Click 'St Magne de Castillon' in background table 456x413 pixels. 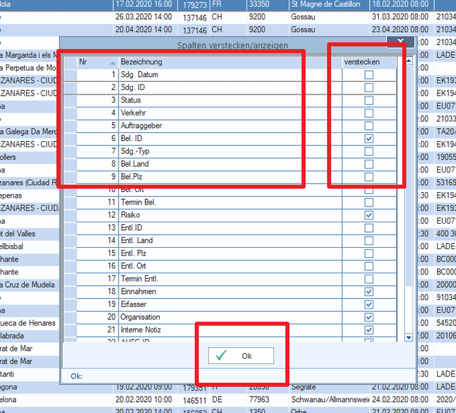point(326,4)
